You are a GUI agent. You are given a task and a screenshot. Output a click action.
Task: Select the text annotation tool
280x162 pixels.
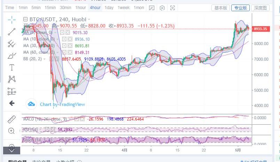(x=12, y=67)
